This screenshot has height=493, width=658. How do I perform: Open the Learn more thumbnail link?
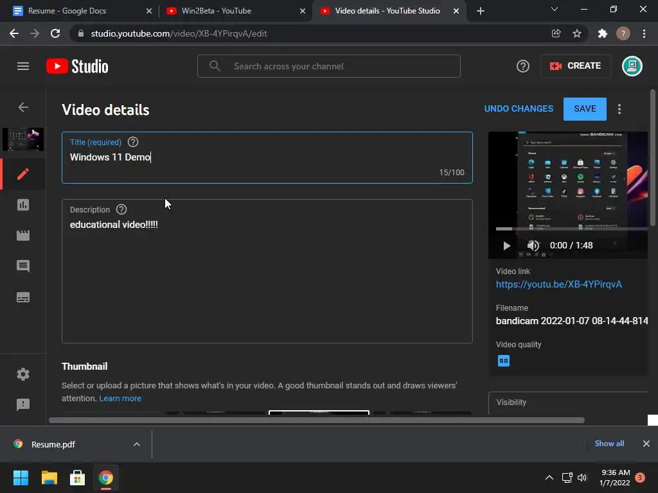pyautogui.click(x=120, y=399)
